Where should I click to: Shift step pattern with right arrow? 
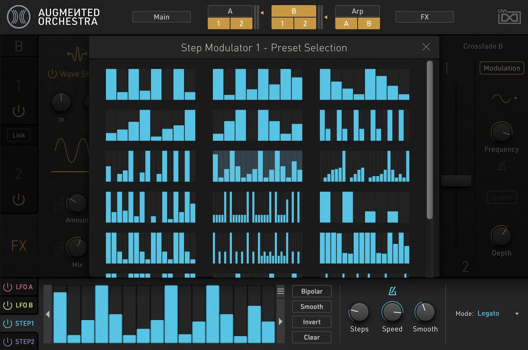(280, 321)
